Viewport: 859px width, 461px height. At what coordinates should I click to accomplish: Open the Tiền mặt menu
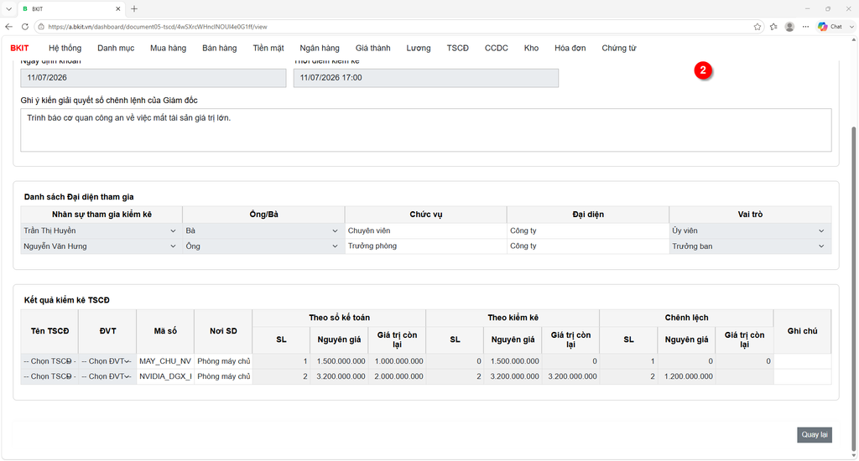(x=268, y=48)
